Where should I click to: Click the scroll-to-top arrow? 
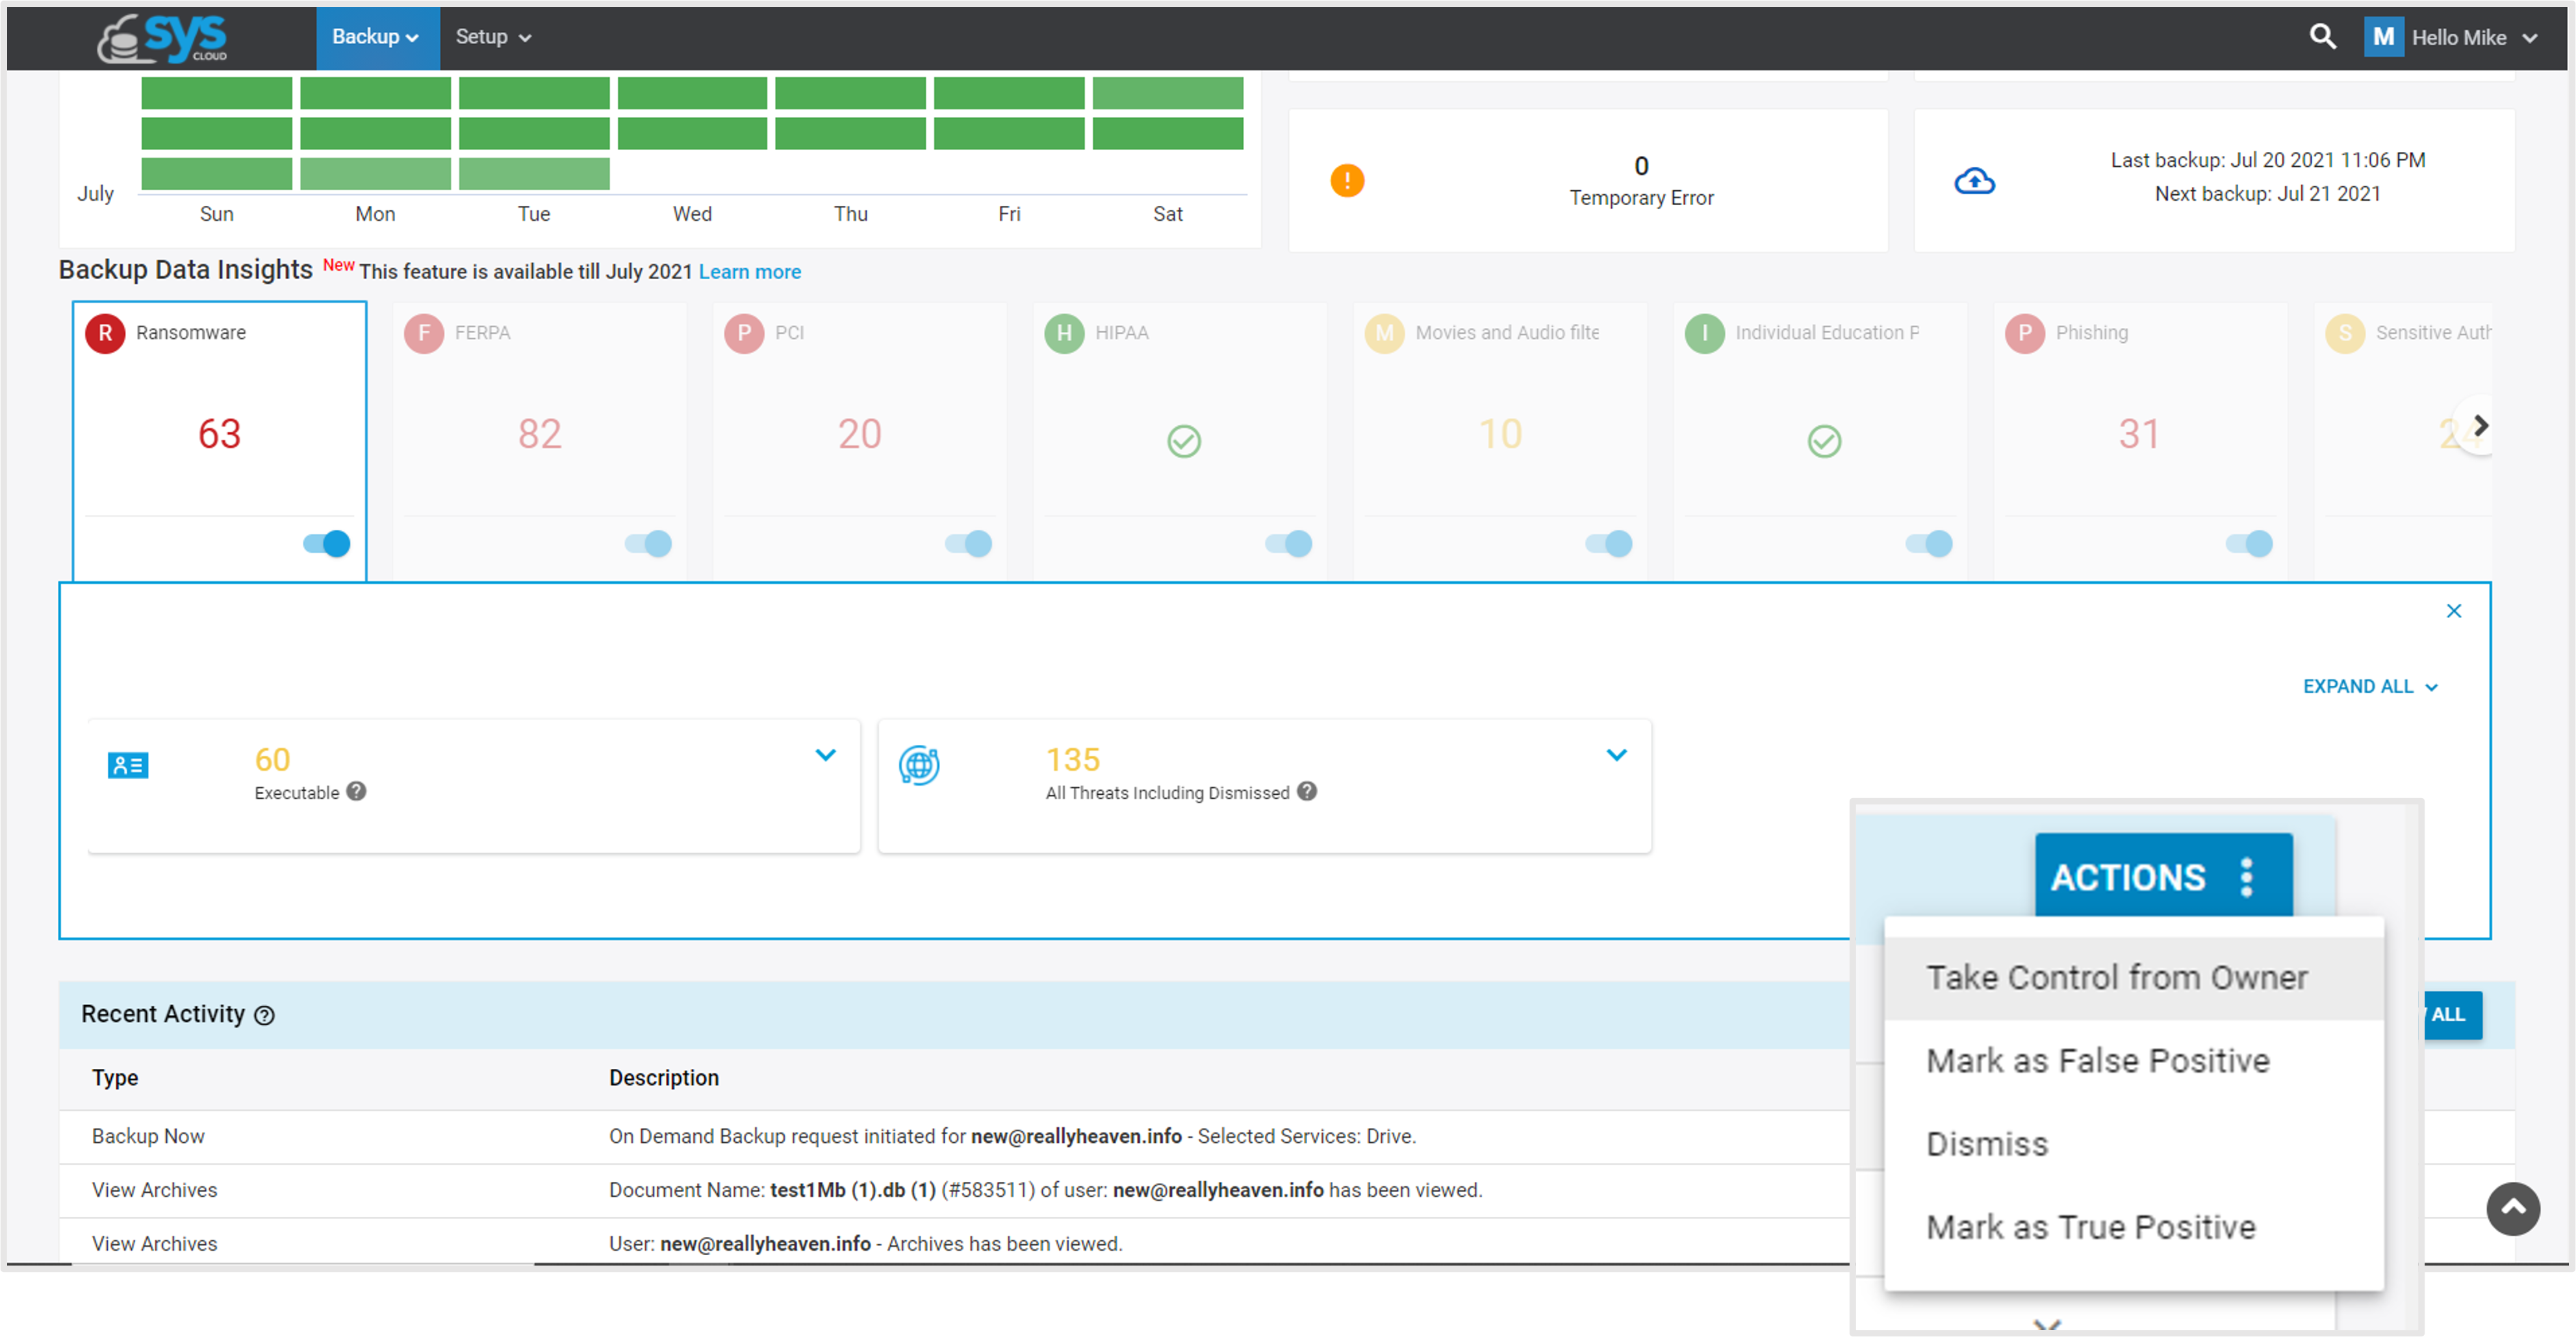click(x=2514, y=1209)
